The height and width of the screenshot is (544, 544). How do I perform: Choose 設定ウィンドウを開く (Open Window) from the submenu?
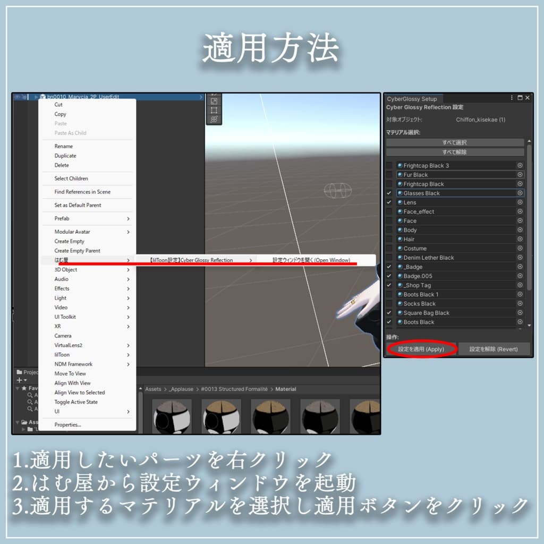click(x=311, y=260)
